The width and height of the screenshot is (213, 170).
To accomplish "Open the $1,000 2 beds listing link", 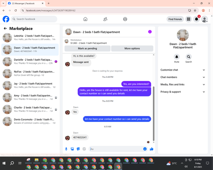I will click(x=89, y=43).
